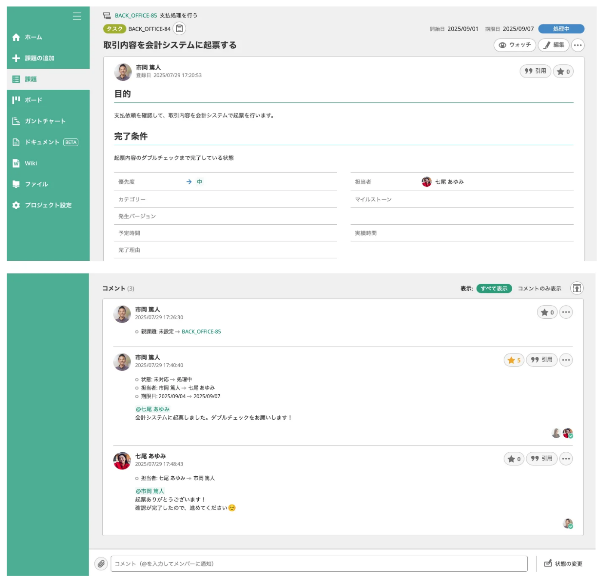Collapse the sidebar with the hamburger icon
This screenshot has width=603, height=582.
[x=77, y=16]
